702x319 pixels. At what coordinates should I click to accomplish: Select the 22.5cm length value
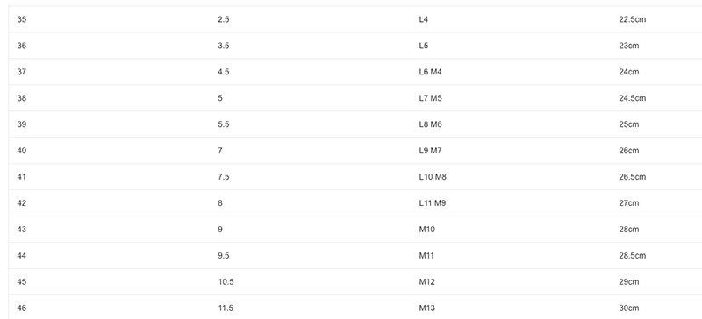point(632,19)
